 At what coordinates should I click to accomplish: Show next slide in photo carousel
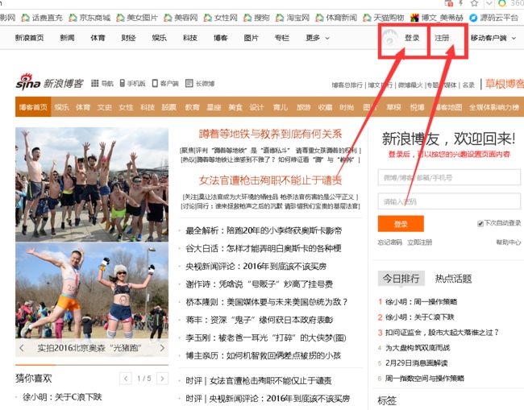click(162, 348)
